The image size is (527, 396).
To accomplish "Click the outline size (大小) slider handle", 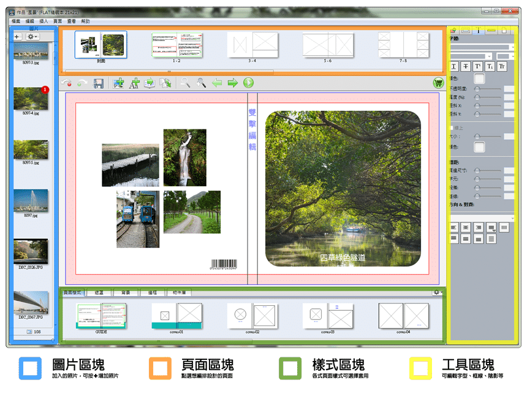I will coord(477,137).
